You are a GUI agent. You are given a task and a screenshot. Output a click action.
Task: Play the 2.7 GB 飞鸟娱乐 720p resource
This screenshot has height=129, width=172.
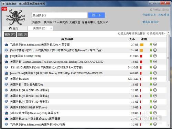pos(155,44)
